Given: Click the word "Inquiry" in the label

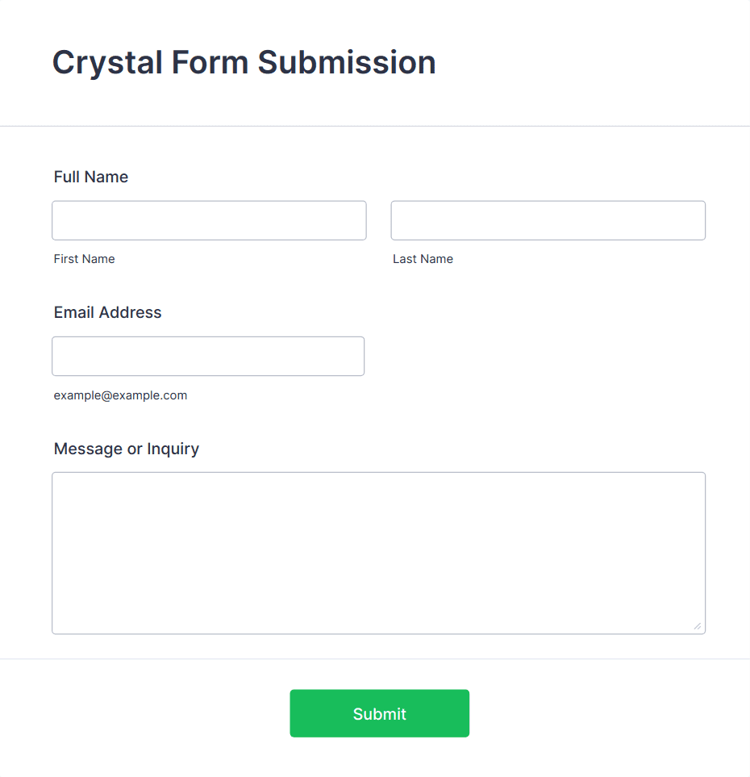Looking at the screenshot, I should tap(173, 449).
